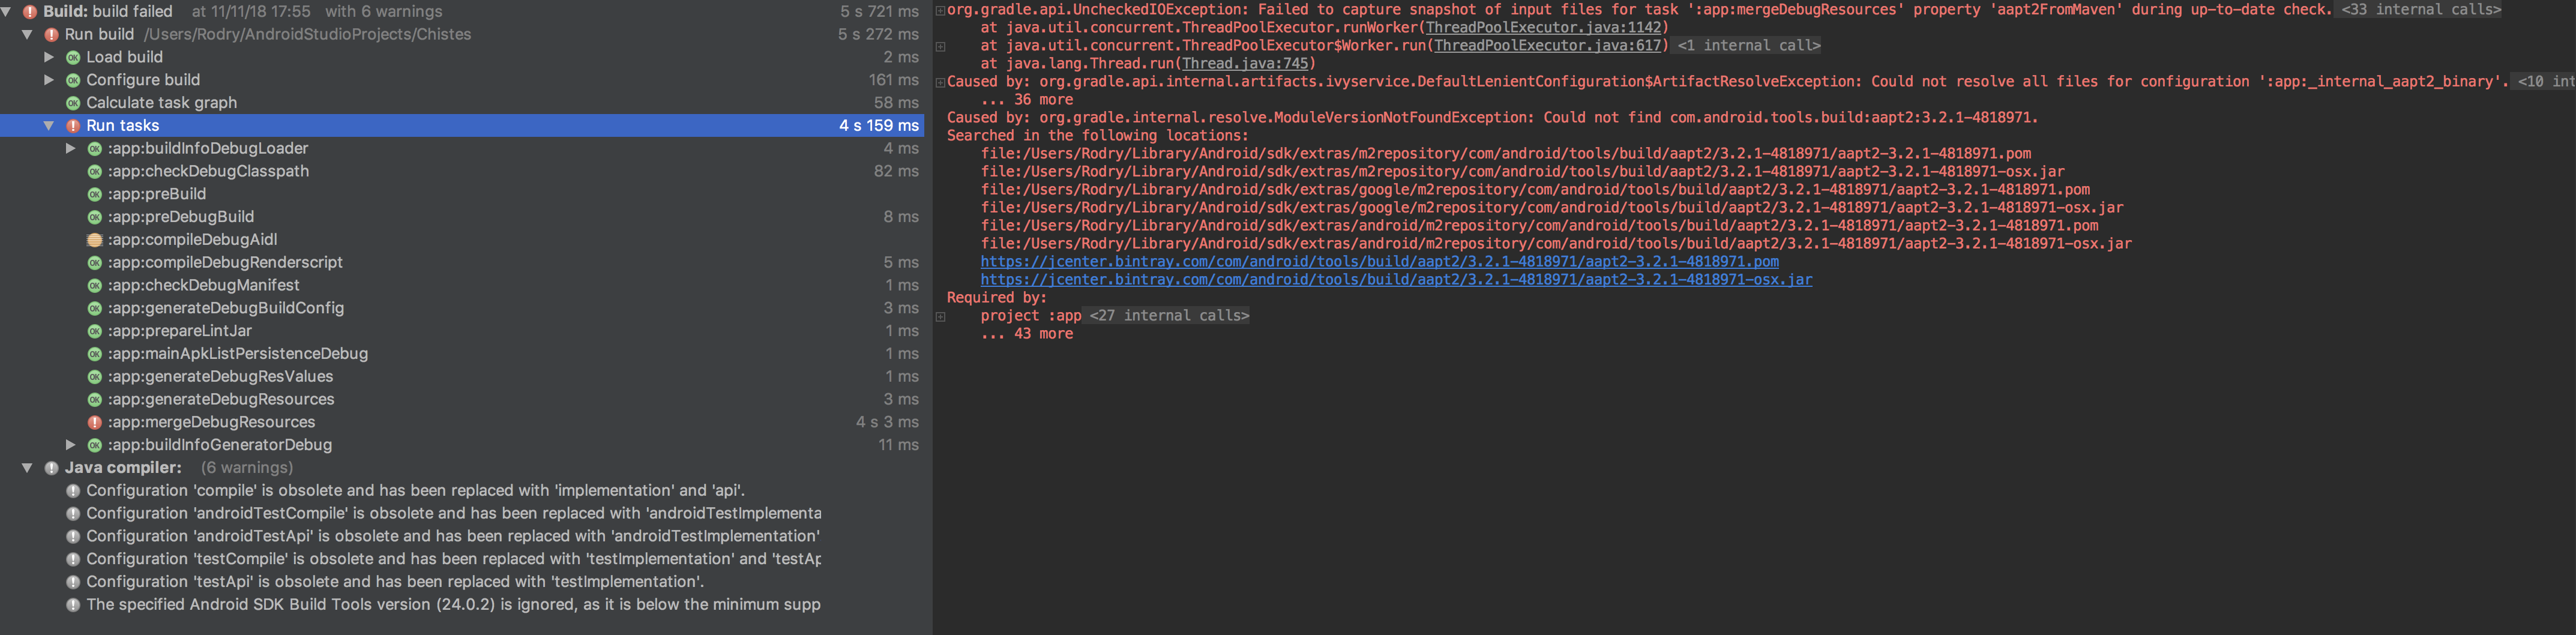This screenshot has height=635, width=2576.
Task: Click the fold gutter marker beside ThreadPoolExecutor$Worker.run
Action: tap(940, 47)
